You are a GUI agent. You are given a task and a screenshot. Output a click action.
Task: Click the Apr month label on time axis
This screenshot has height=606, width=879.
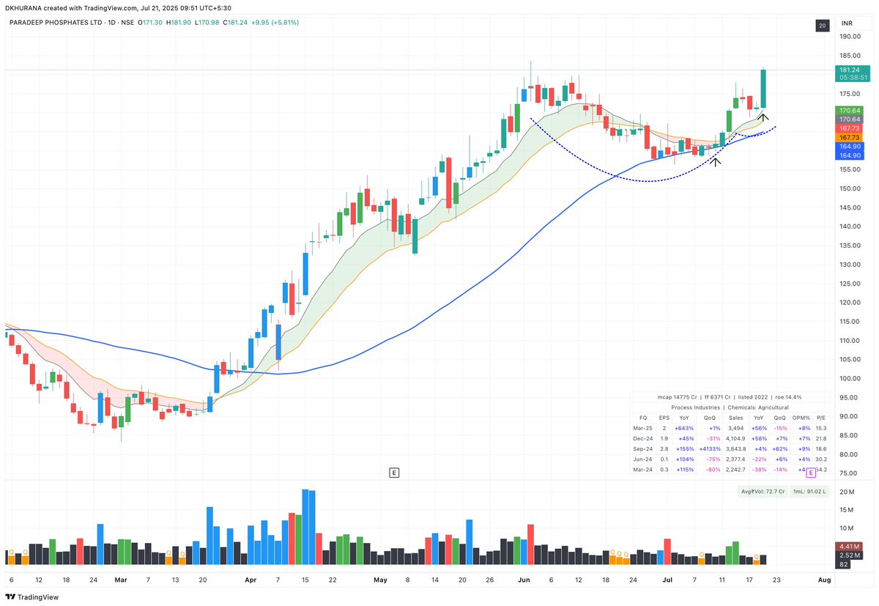(x=251, y=580)
